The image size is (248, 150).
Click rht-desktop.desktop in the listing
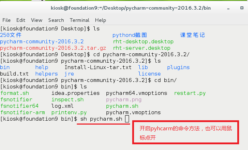point(143,42)
